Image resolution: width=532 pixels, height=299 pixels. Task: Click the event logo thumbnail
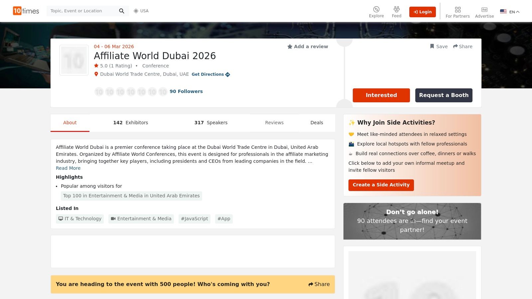tap(74, 60)
